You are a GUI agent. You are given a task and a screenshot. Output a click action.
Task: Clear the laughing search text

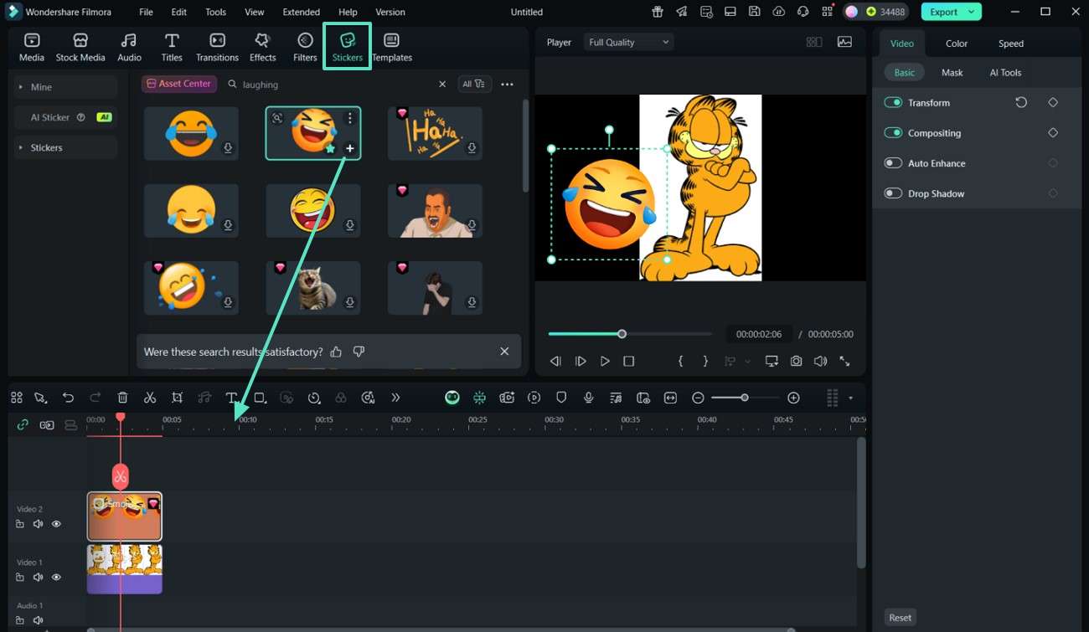tap(442, 84)
